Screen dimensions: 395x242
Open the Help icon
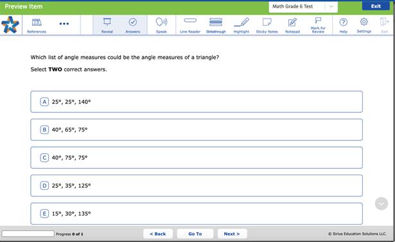click(344, 26)
